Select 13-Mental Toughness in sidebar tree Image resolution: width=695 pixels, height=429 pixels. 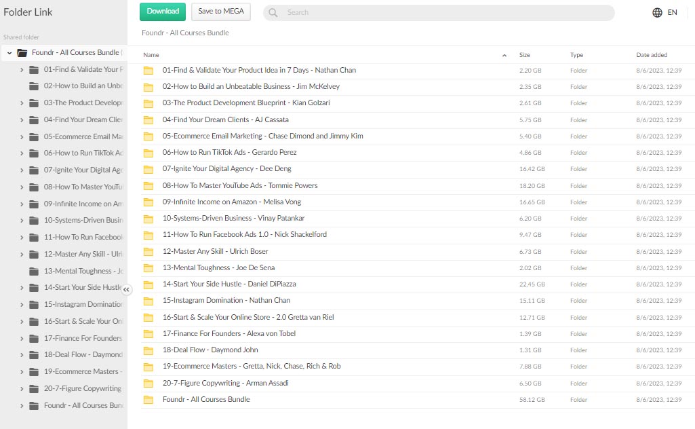point(84,271)
